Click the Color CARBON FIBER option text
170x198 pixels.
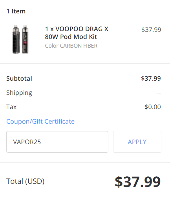click(71, 46)
